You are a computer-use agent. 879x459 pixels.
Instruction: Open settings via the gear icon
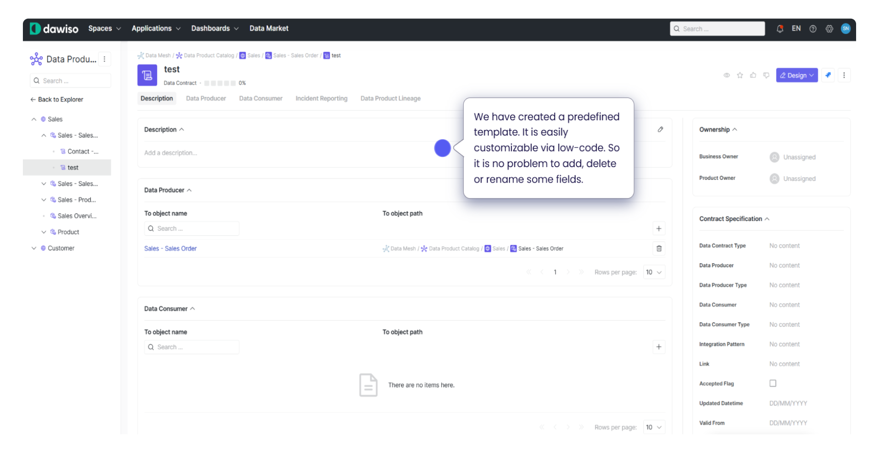(829, 28)
